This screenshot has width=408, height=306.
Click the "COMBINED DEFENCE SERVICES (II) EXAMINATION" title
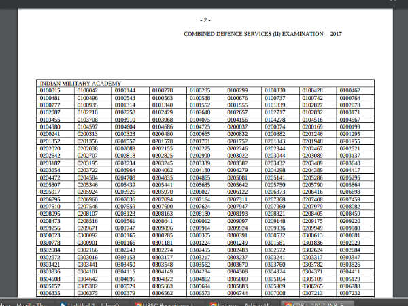(x=254, y=34)
